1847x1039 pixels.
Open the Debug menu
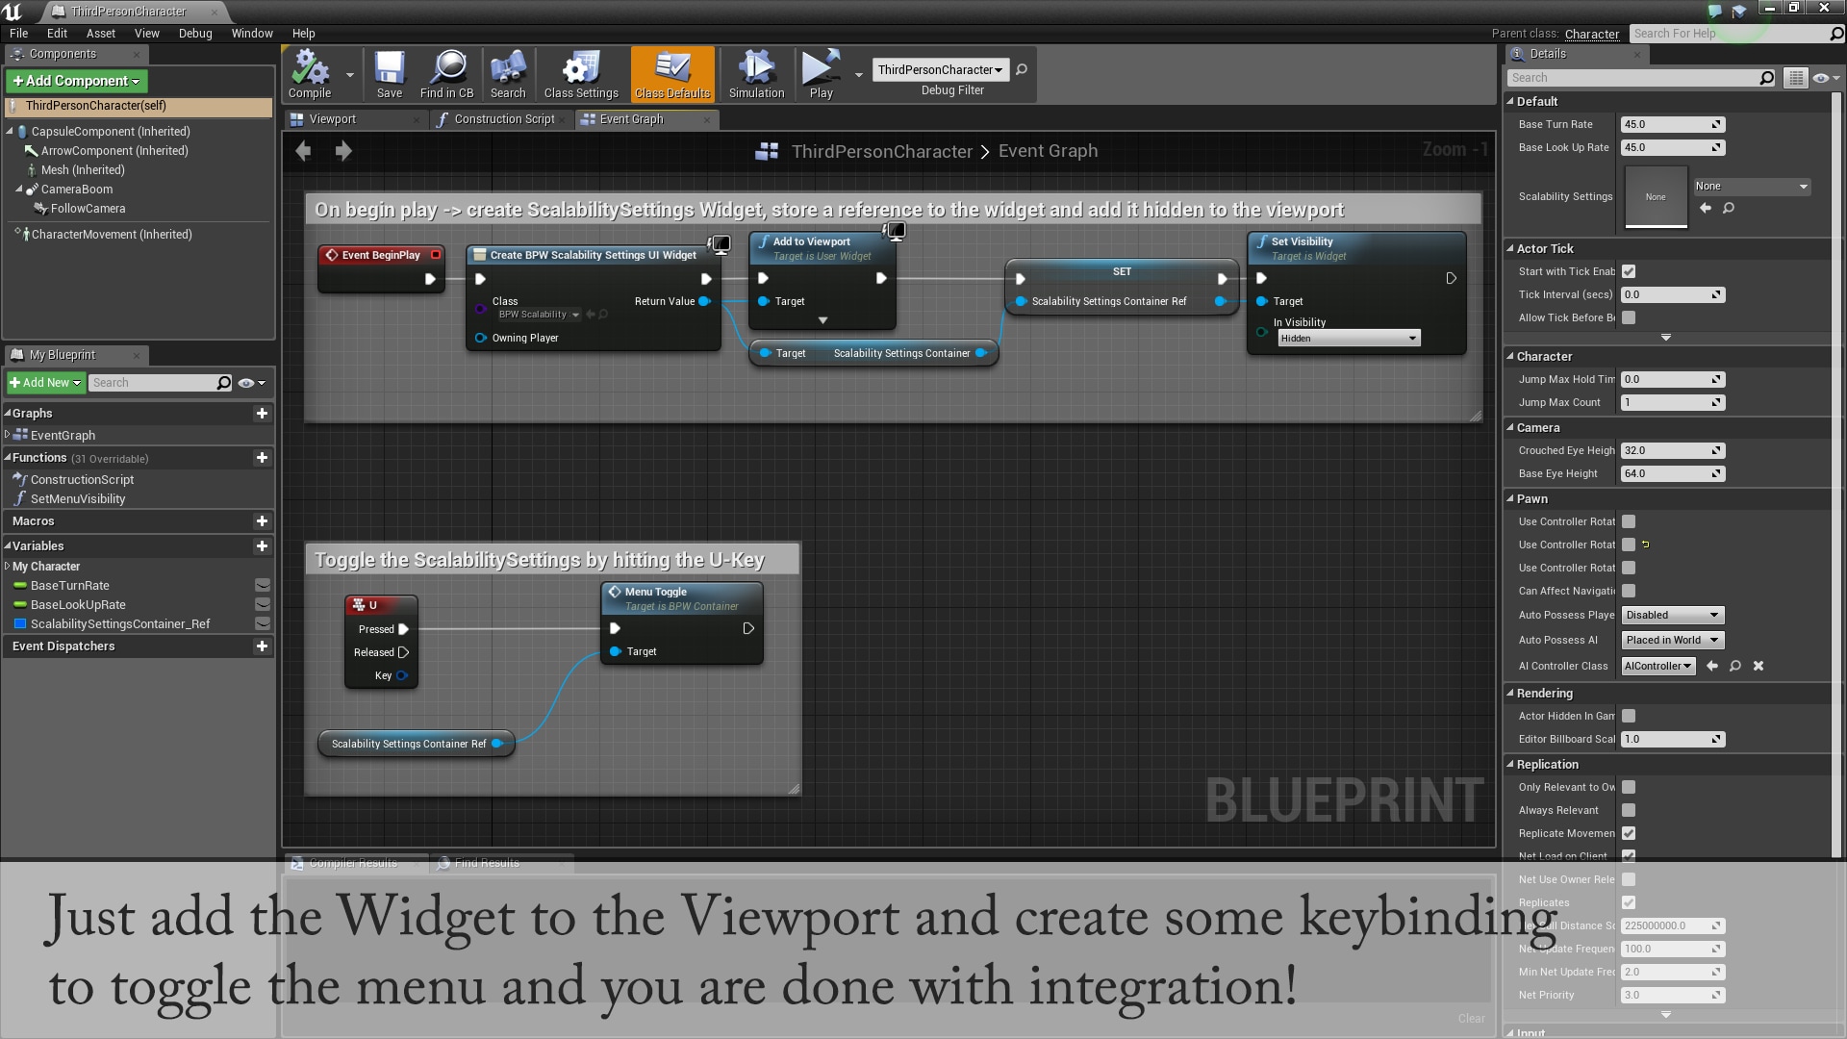[195, 33]
